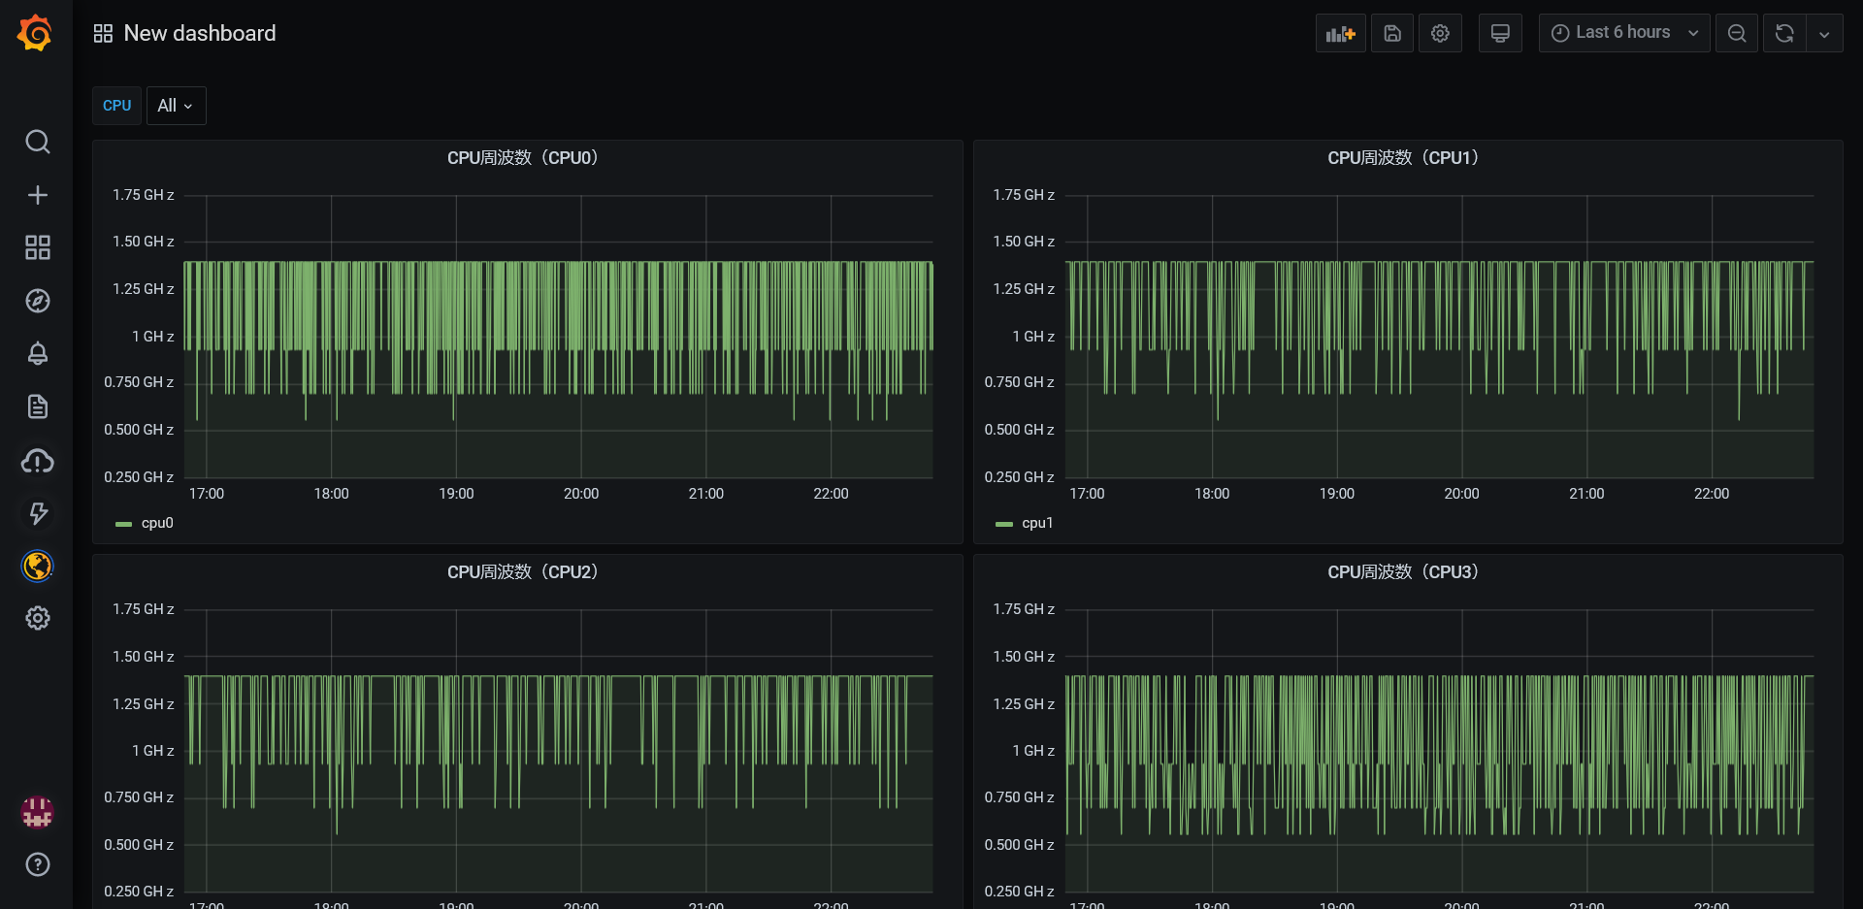
Task: Click the Create plus icon
Action: coord(37,195)
